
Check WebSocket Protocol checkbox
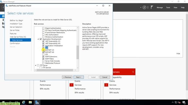(43, 63)
